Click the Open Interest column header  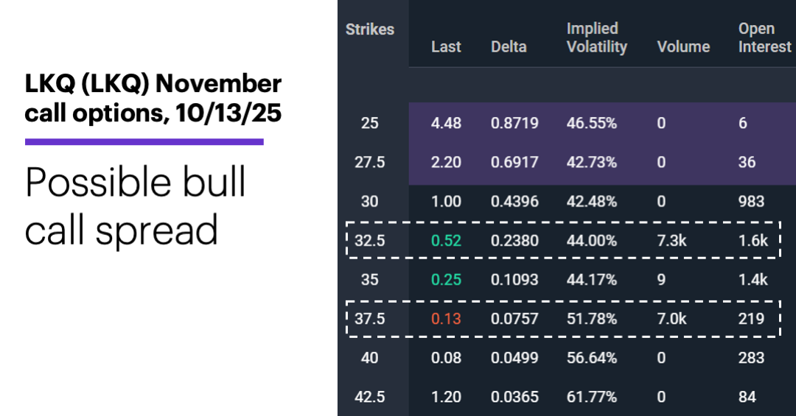coord(764,38)
